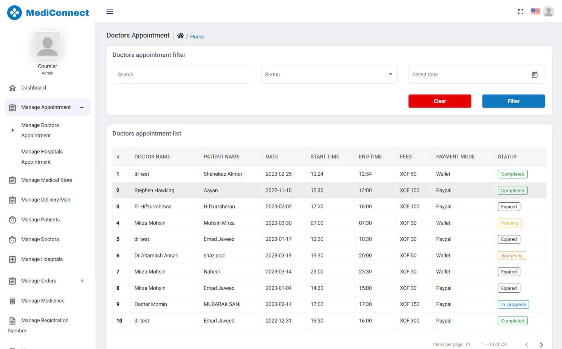This screenshot has width=562, height=349.
Task: Open the Status dropdown
Action: click(328, 74)
